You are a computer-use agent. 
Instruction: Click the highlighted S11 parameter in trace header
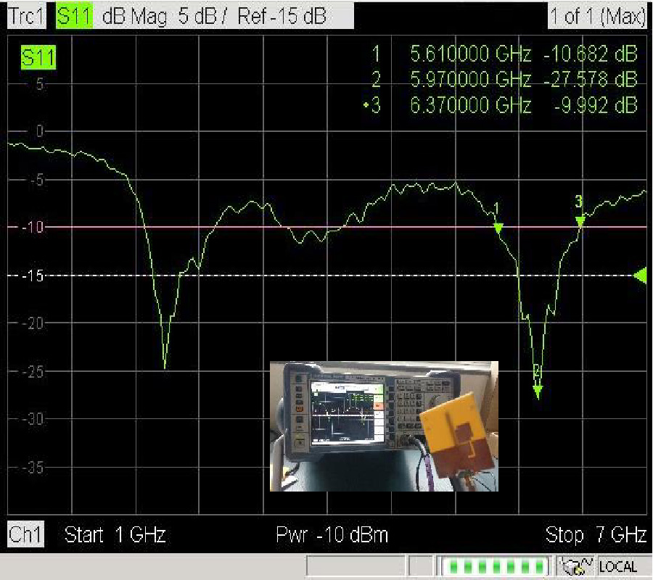[75, 16]
